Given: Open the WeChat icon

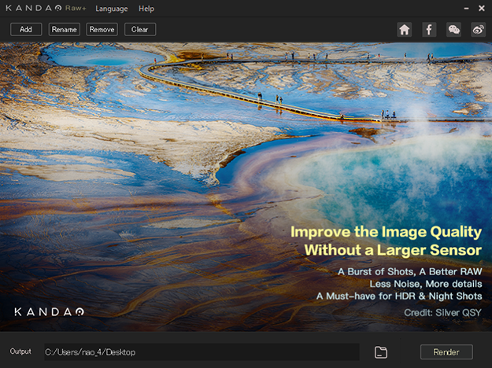Looking at the screenshot, I should pos(453,30).
